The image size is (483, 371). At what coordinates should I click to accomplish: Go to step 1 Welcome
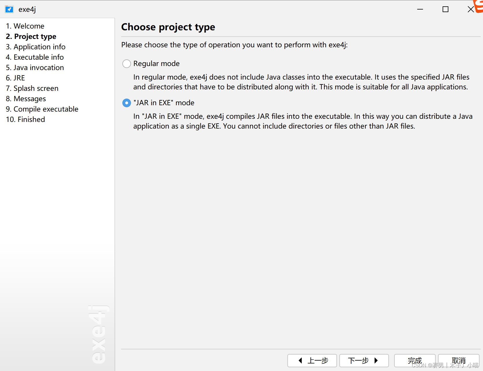25,26
